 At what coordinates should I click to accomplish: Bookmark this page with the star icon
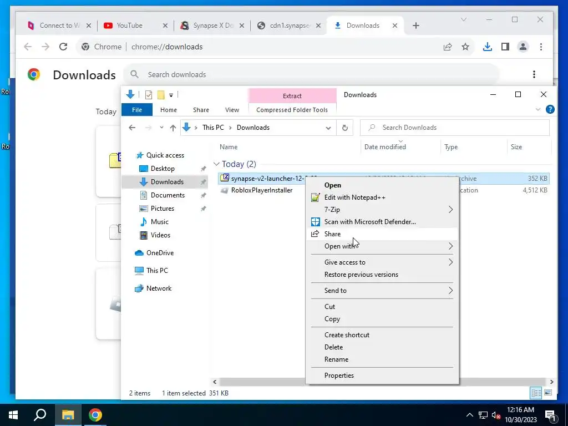(x=465, y=47)
